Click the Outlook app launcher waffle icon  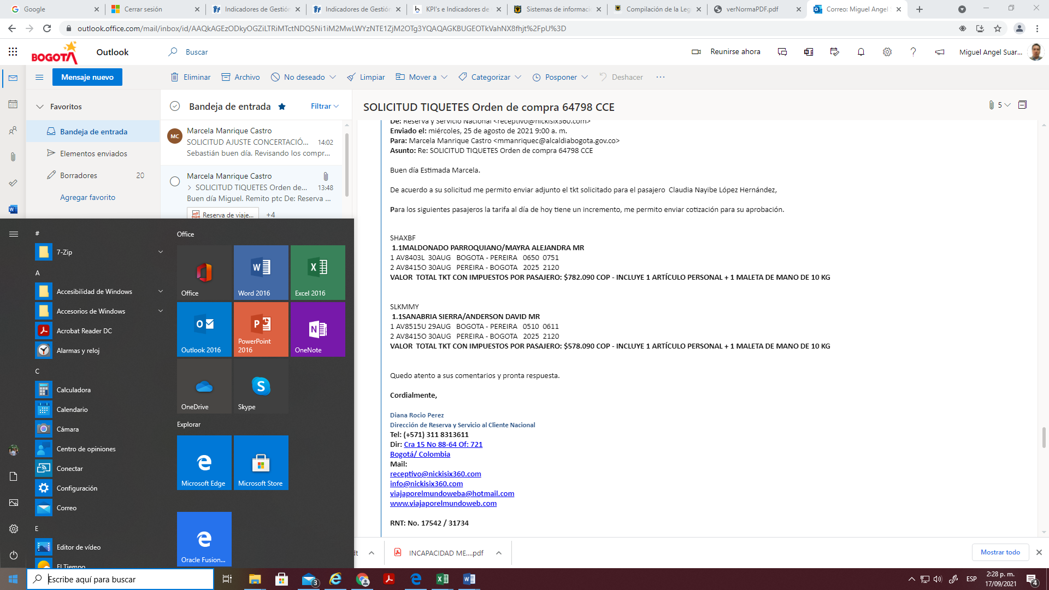click(13, 52)
